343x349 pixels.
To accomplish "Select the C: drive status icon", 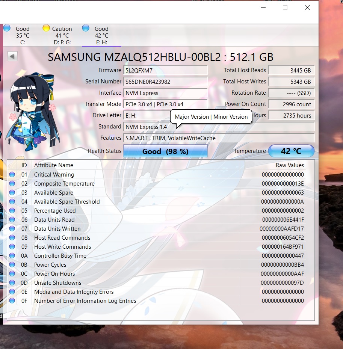I will (7, 28).
